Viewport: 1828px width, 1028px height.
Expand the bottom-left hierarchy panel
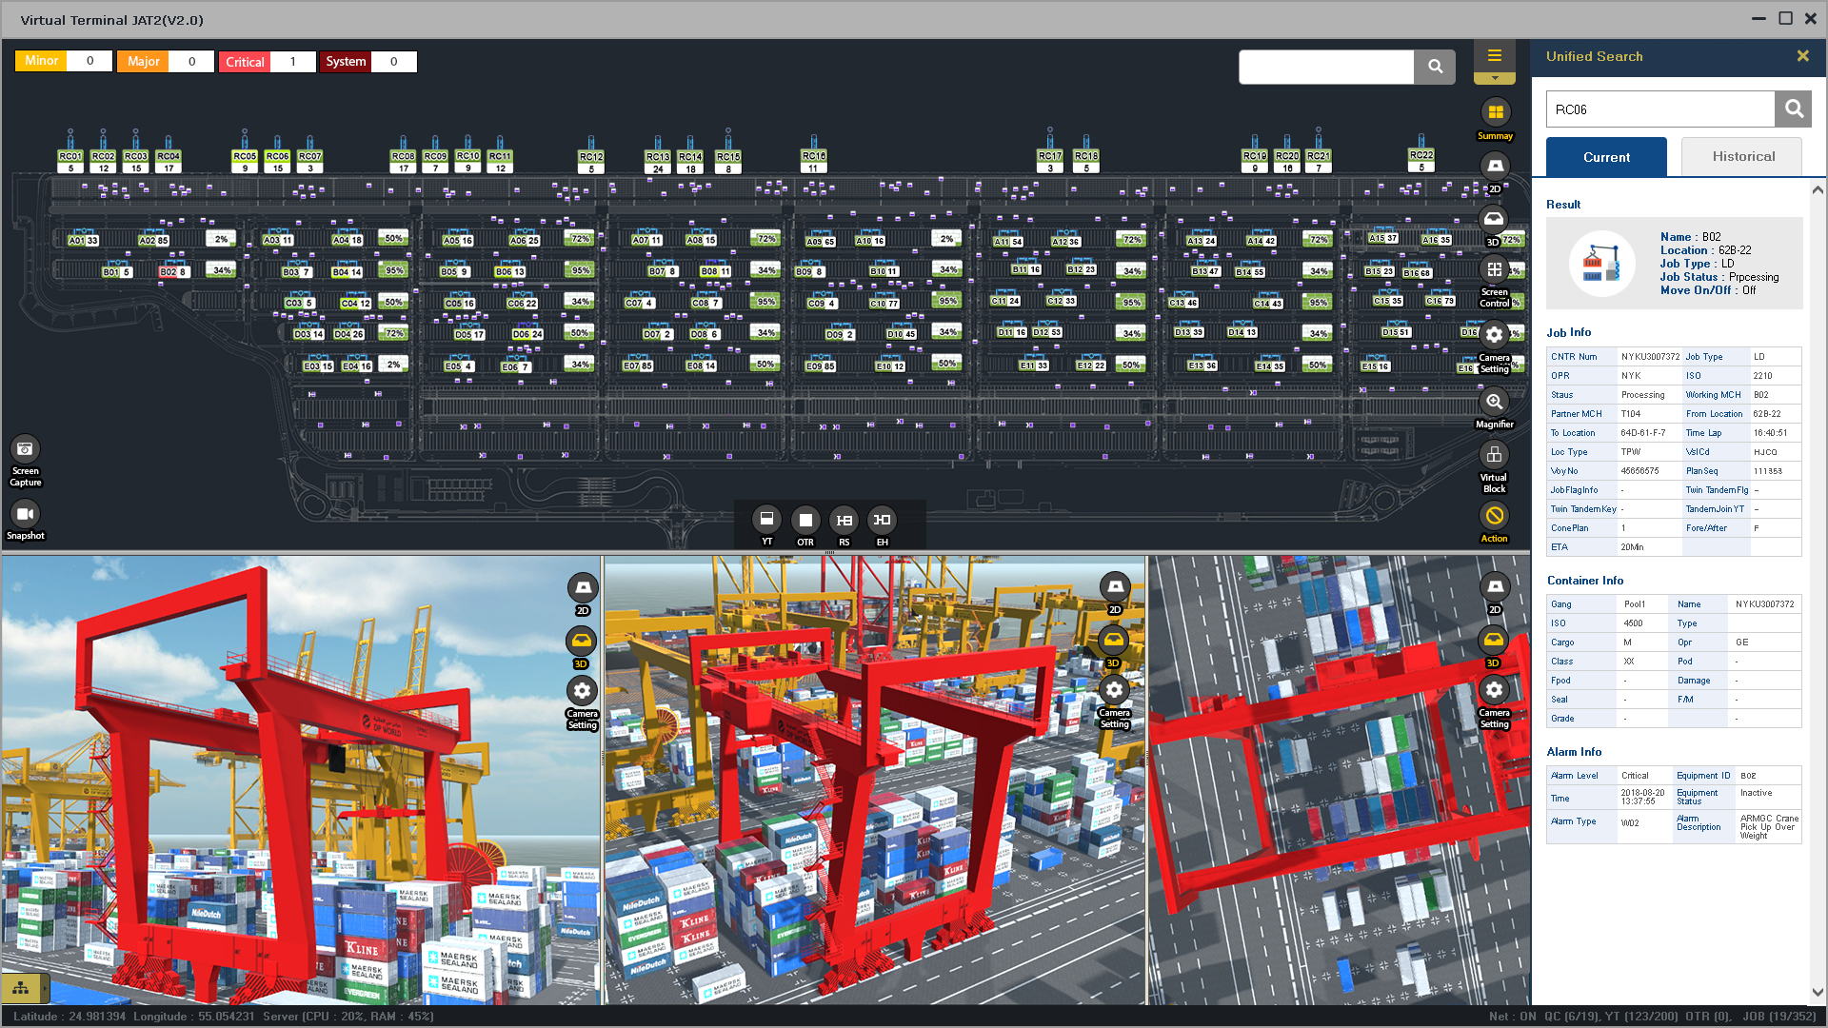pos(21,988)
